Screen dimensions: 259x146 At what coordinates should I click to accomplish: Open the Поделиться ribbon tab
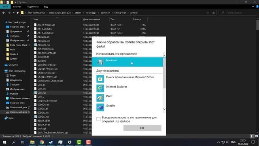click(x=32, y=6)
